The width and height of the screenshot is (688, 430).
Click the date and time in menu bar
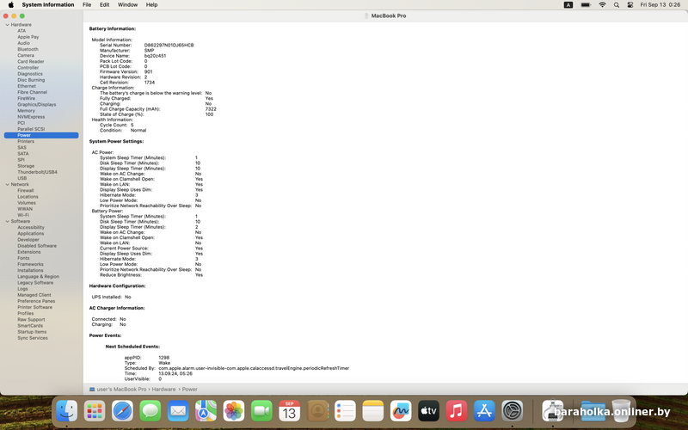point(660,5)
